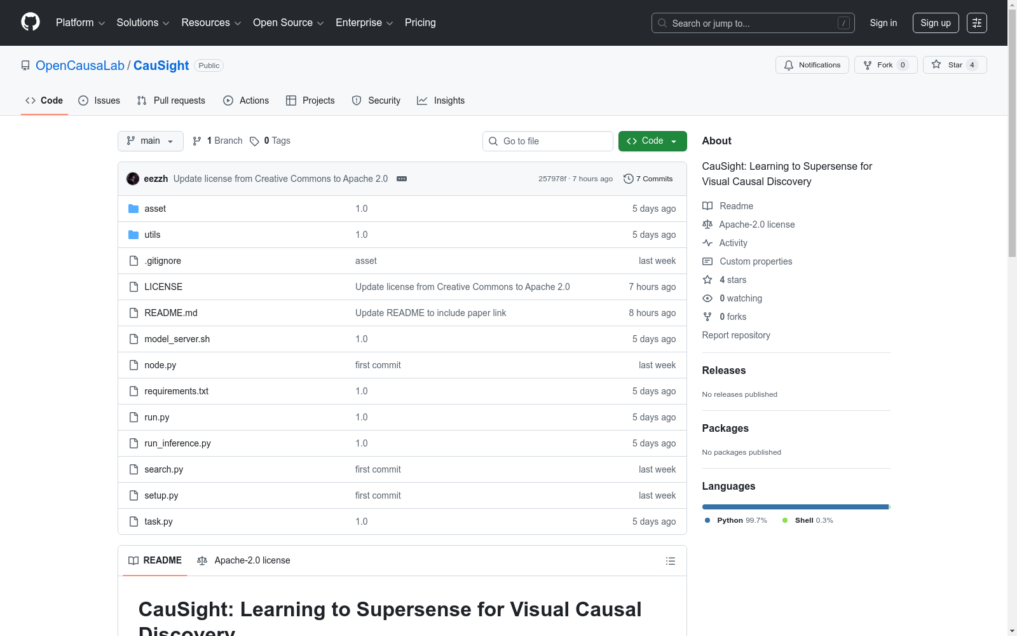Switch to the Actions tab

246,100
